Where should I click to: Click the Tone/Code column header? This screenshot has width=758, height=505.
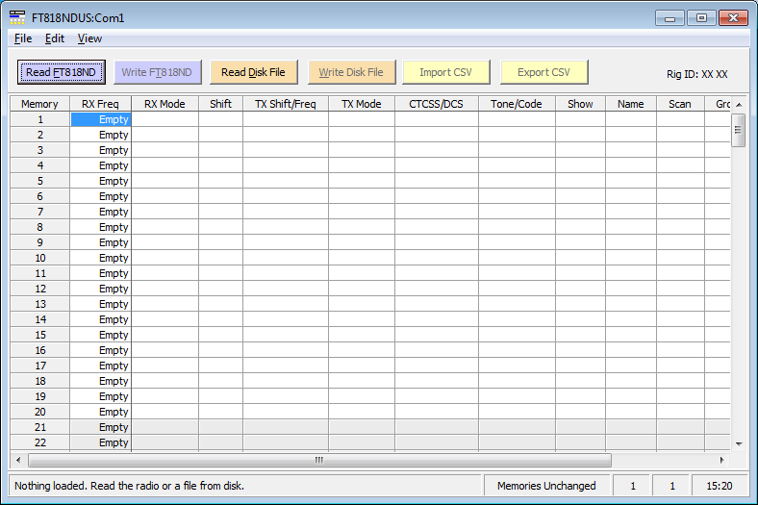click(517, 104)
